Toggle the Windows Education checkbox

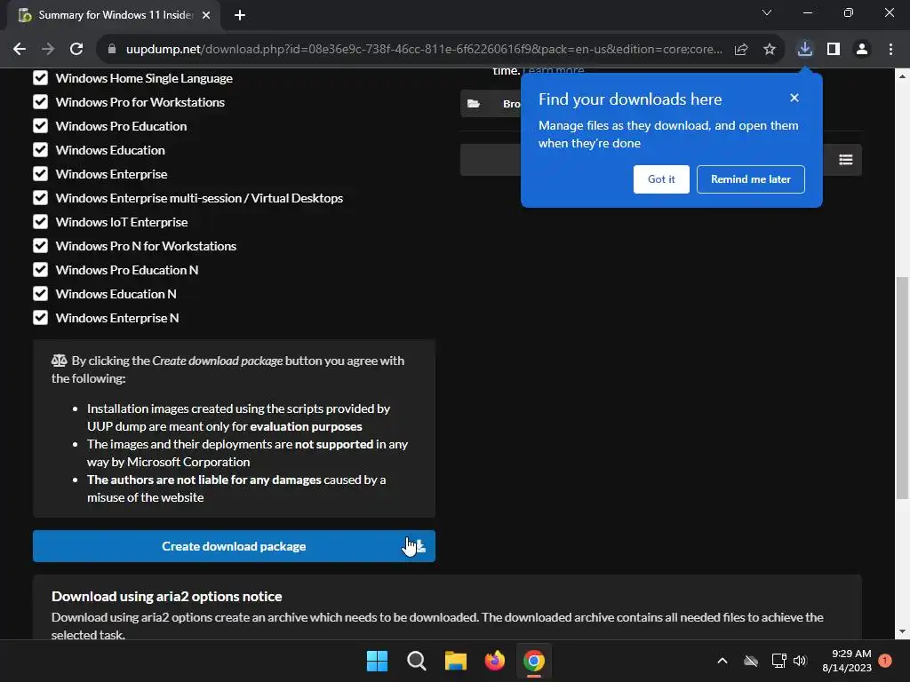(x=40, y=150)
